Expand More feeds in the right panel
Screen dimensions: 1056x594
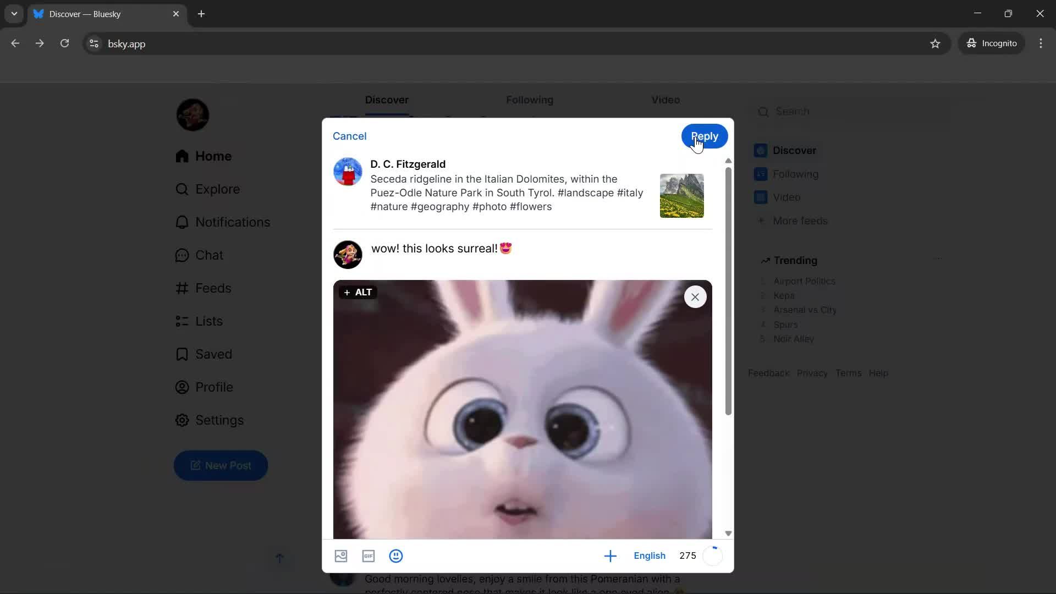pyautogui.click(x=800, y=221)
